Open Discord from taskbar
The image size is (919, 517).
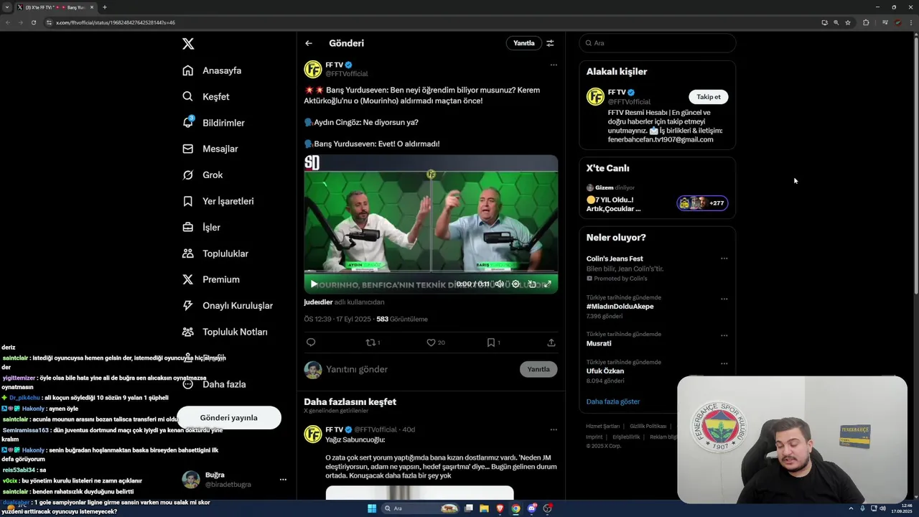coord(532,508)
